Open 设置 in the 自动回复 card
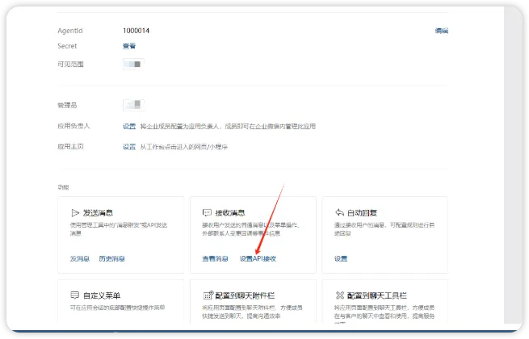 [341, 259]
